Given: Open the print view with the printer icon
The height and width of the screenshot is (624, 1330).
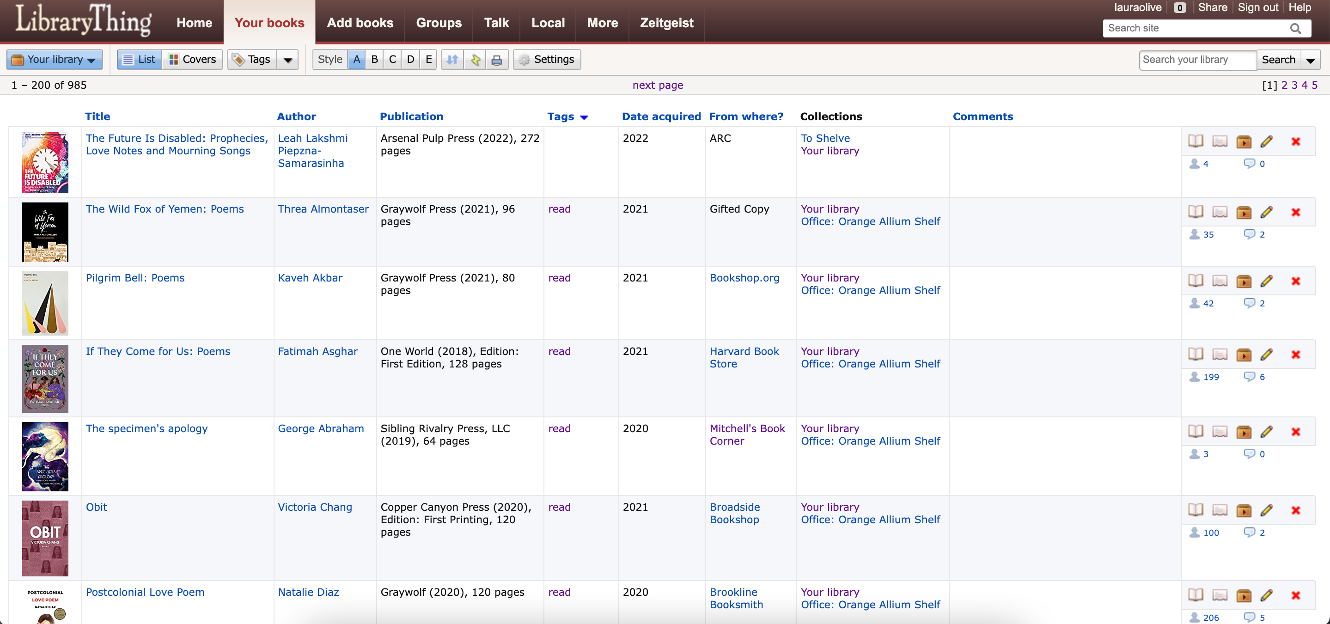Looking at the screenshot, I should click(x=497, y=60).
